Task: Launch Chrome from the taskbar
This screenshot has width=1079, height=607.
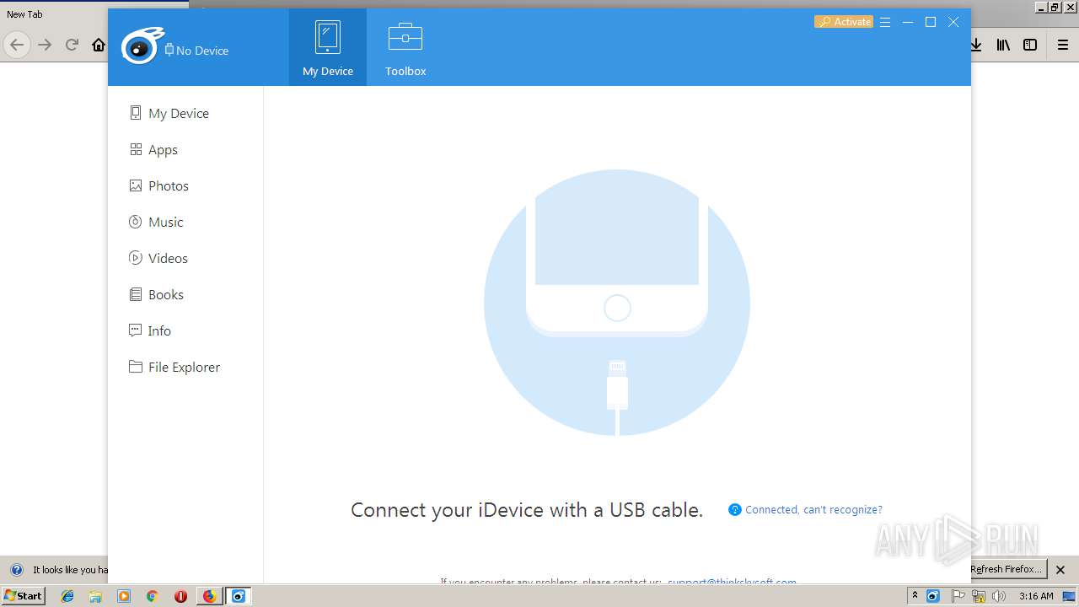Action: pyautogui.click(x=152, y=596)
